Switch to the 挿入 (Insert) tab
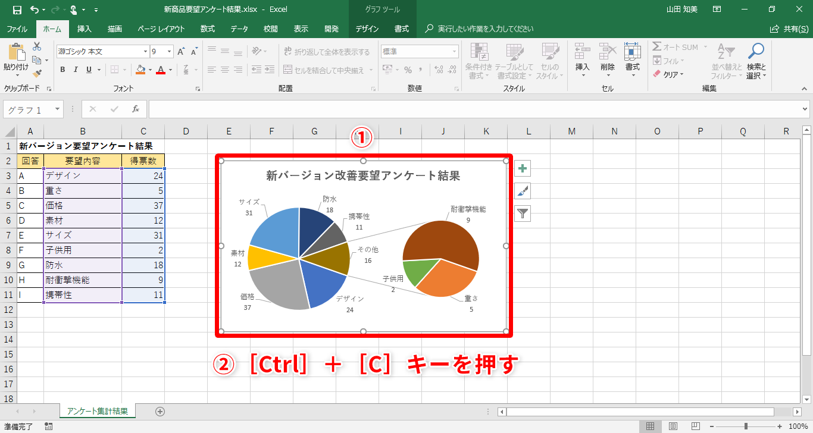 click(x=85, y=29)
